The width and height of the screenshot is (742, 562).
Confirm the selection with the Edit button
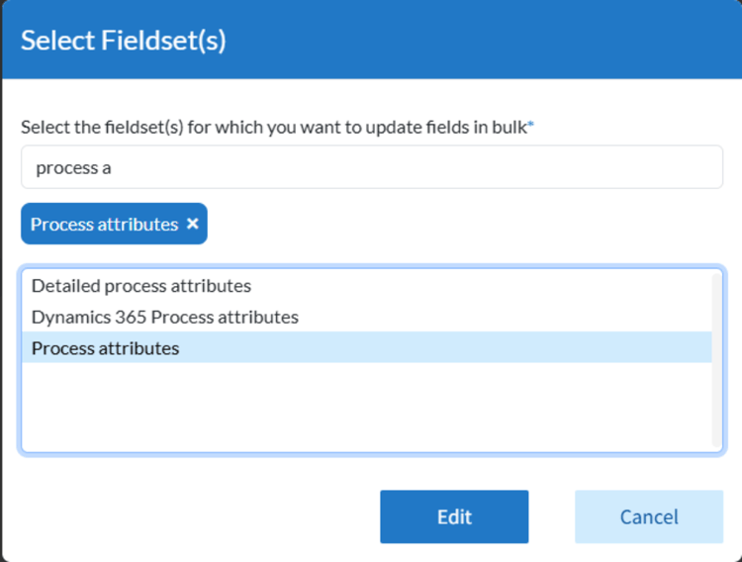[x=454, y=516]
